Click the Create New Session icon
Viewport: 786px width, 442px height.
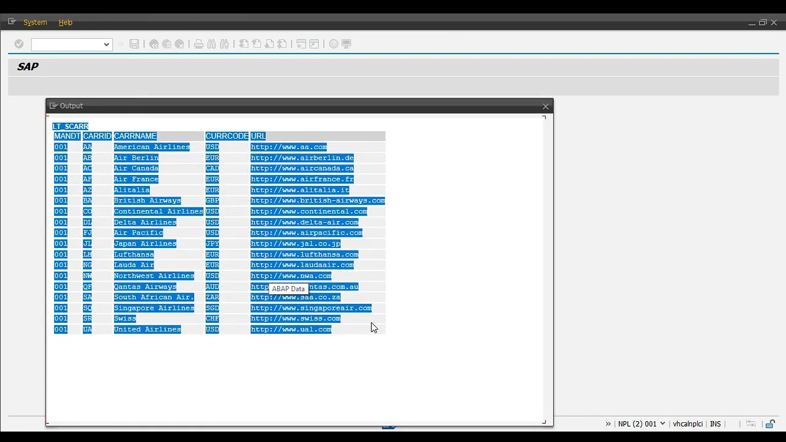(302, 44)
